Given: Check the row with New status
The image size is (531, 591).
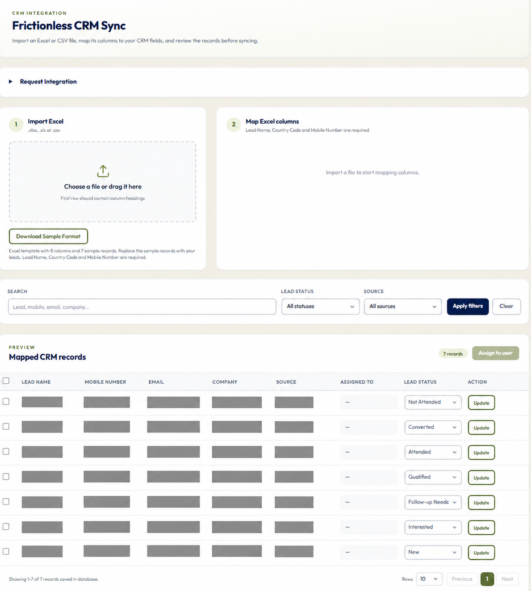Looking at the screenshot, I should coord(6,552).
